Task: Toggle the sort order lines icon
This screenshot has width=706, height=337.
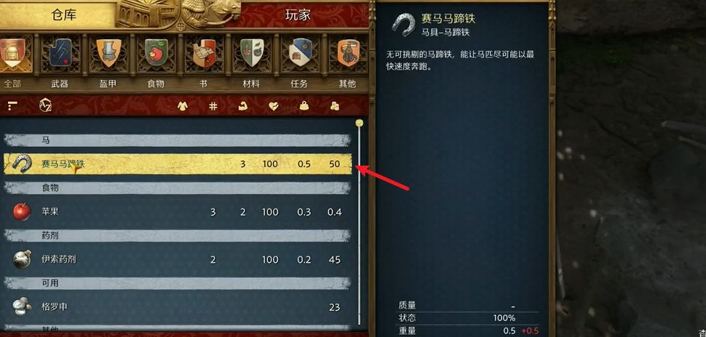Action: (12, 105)
